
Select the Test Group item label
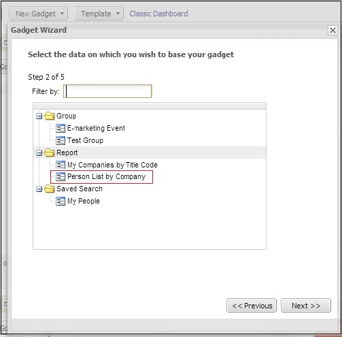click(x=85, y=140)
